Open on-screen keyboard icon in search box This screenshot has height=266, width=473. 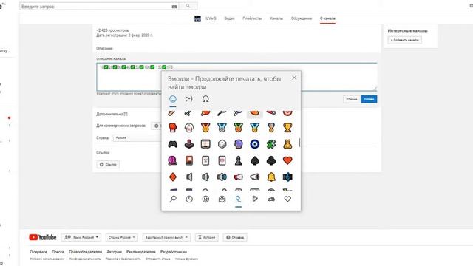(x=174, y=7)
